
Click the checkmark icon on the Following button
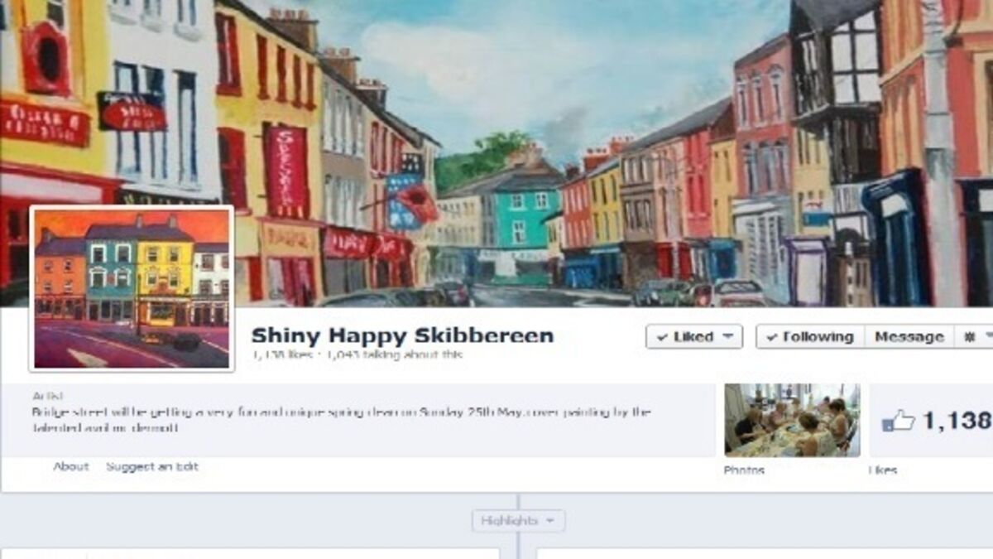[772, 337]
